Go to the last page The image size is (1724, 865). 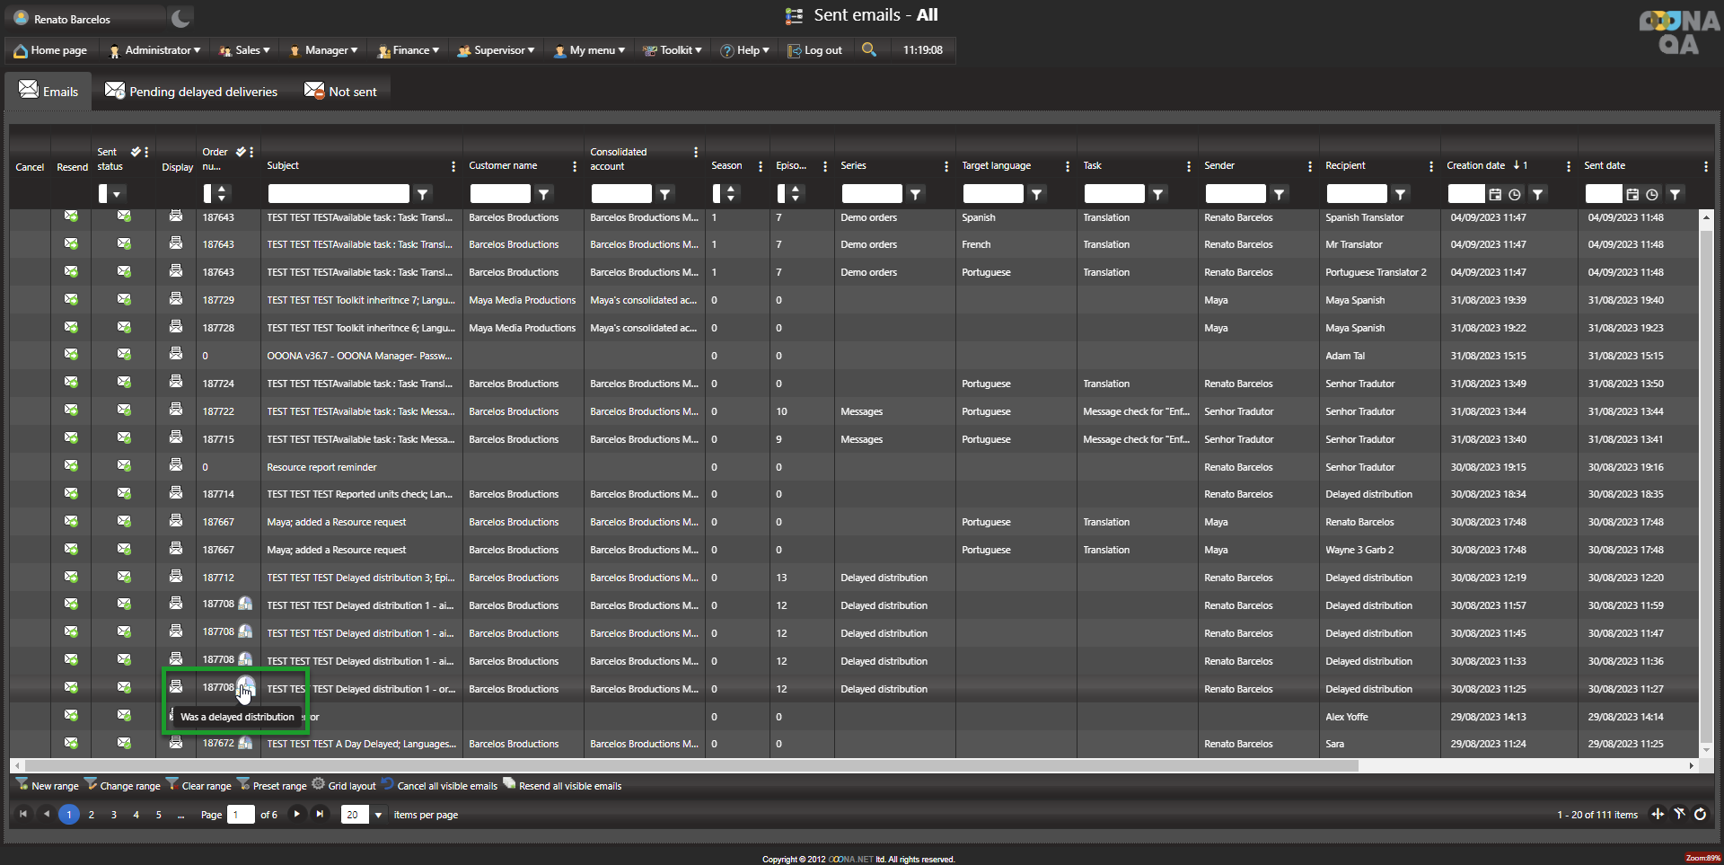pos(320,815)
